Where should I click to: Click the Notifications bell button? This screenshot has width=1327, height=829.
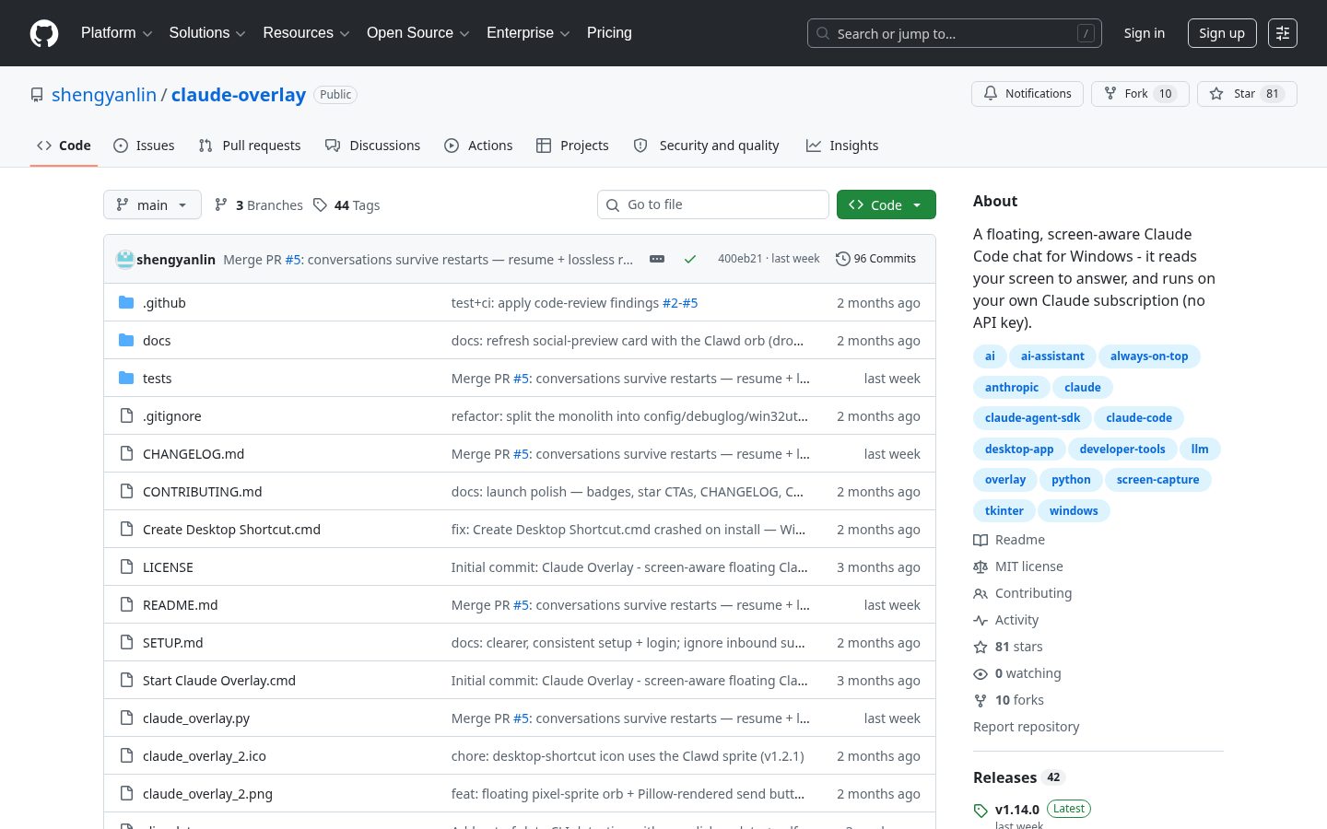coord(1028,94)
